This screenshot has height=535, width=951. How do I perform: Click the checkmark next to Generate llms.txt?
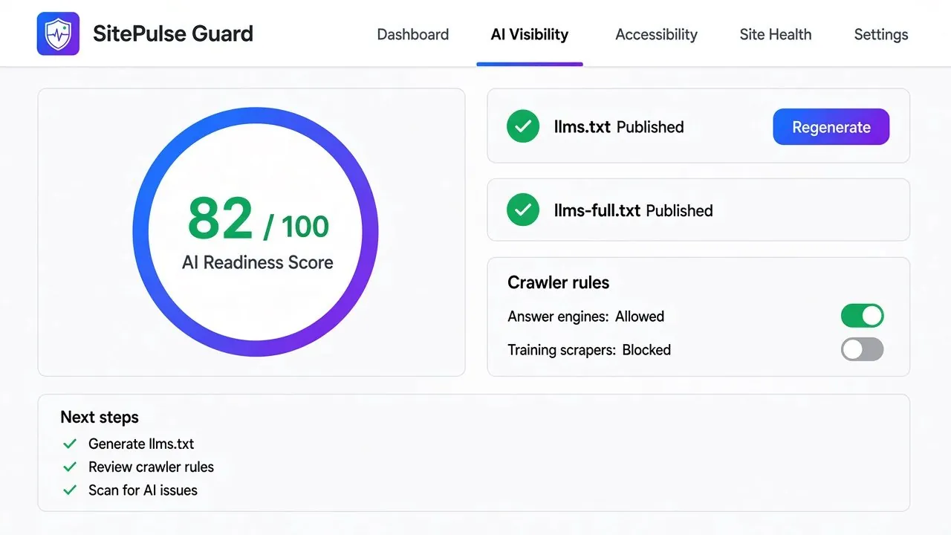[x=70, y=444]
